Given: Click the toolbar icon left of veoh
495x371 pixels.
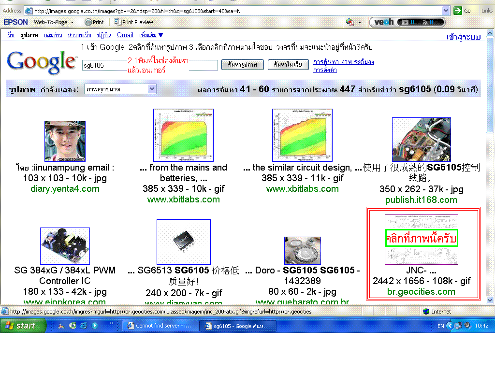Looking at the screenshot, I should 349,22.
